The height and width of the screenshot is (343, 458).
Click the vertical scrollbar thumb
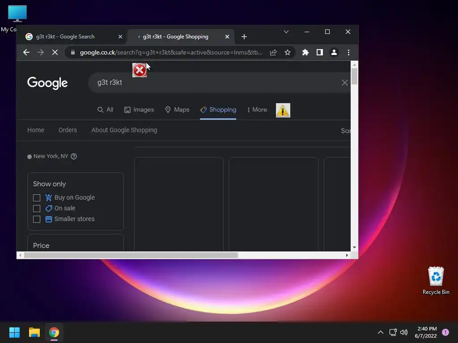(x=354, y=76)
